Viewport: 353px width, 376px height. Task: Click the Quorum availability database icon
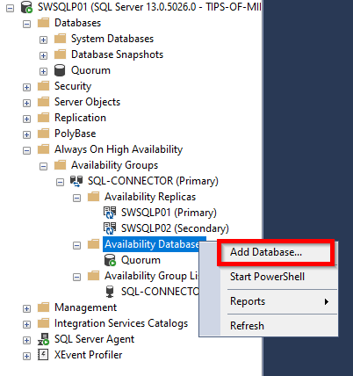coord(110,260)
